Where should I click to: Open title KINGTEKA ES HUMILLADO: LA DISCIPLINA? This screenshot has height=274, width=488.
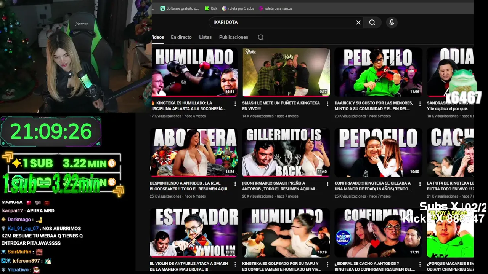coord(189,106)
